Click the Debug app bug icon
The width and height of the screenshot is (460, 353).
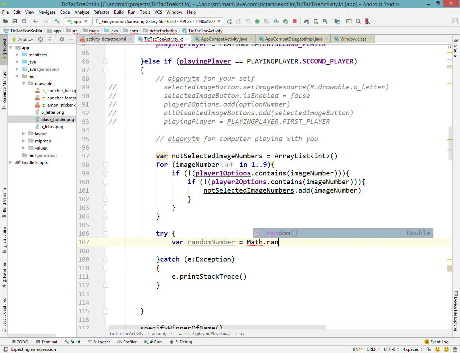click(257, 22)
